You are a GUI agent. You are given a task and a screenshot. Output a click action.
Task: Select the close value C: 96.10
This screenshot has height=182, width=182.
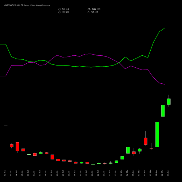pos(64,9)
